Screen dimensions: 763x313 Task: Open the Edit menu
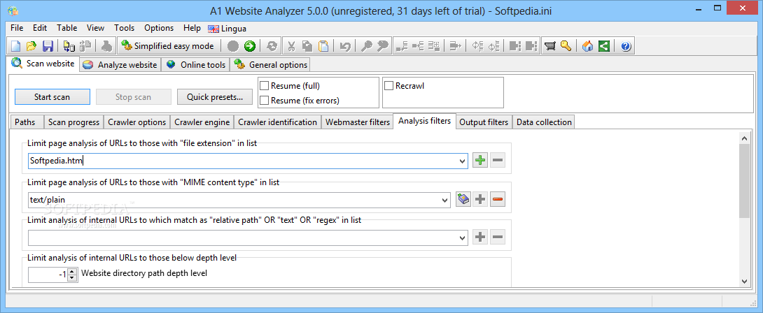(x=40, y=28)
